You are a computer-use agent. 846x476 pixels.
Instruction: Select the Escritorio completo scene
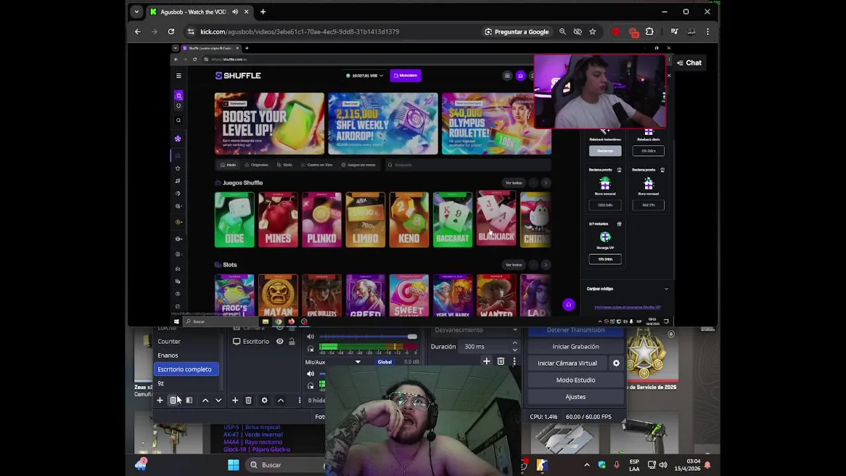(x=187, y=370)
